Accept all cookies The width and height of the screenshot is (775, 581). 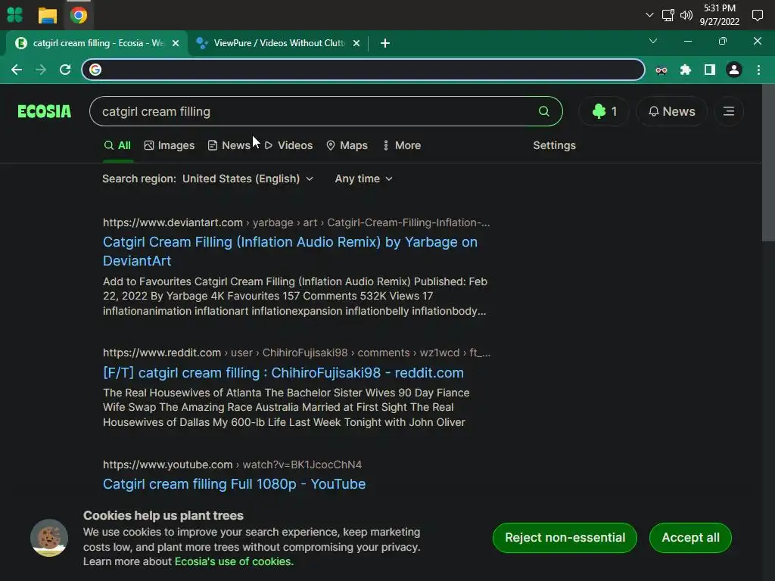pos(690,538)
